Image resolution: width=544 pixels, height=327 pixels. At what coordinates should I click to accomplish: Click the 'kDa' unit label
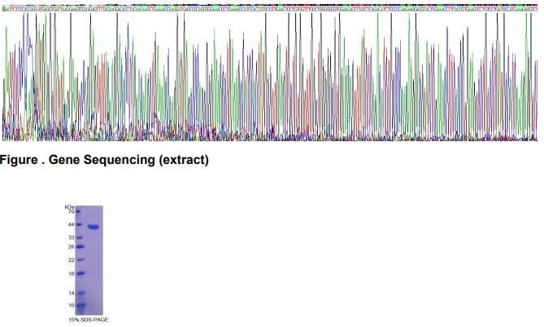tap(69, 207)
